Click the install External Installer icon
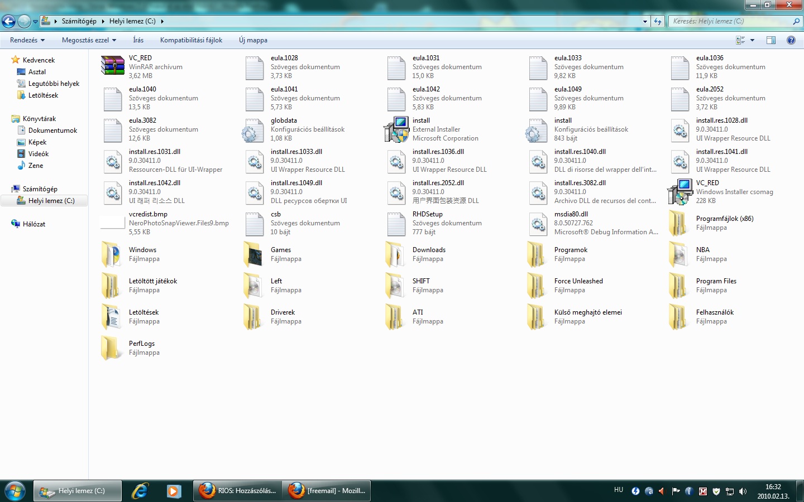The height and width of the screenshot is (502, 804). pyautogui.click(x=396, y=129)
